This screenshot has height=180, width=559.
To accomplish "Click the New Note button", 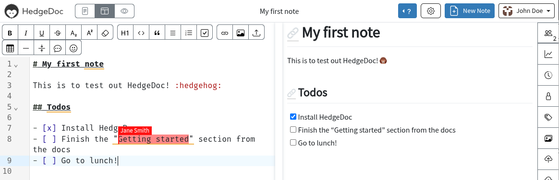I will [470, 11].
